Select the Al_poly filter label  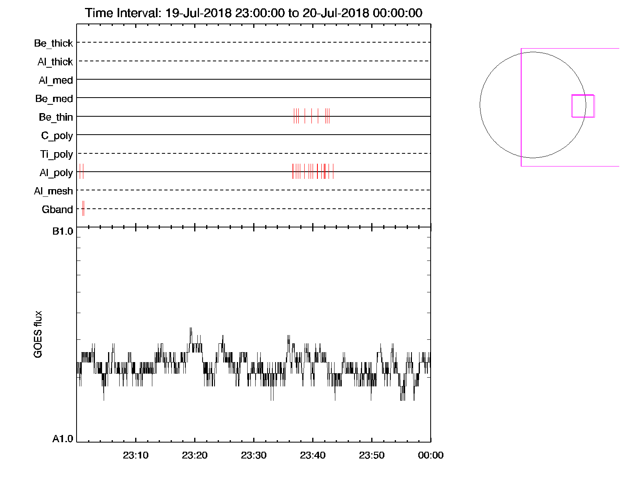click(x=56, y=172)
